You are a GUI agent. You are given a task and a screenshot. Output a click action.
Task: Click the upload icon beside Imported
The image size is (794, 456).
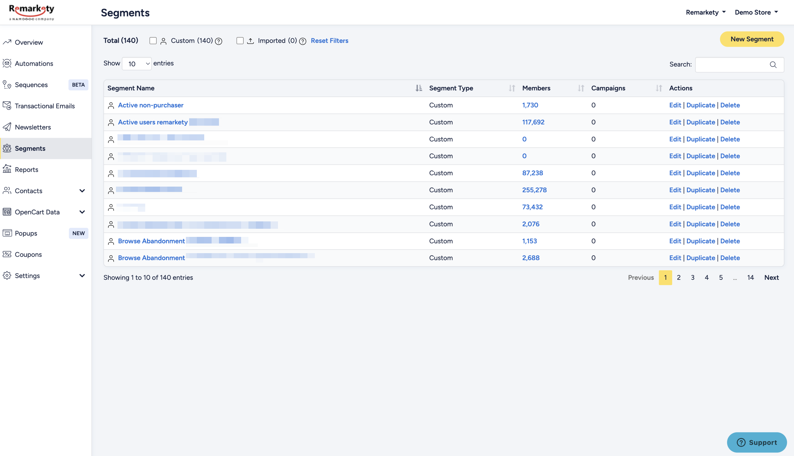coord(250,41)
